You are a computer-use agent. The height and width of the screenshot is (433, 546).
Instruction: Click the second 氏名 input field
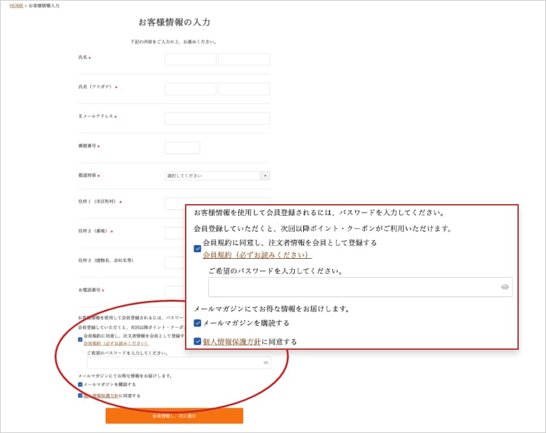244,59
